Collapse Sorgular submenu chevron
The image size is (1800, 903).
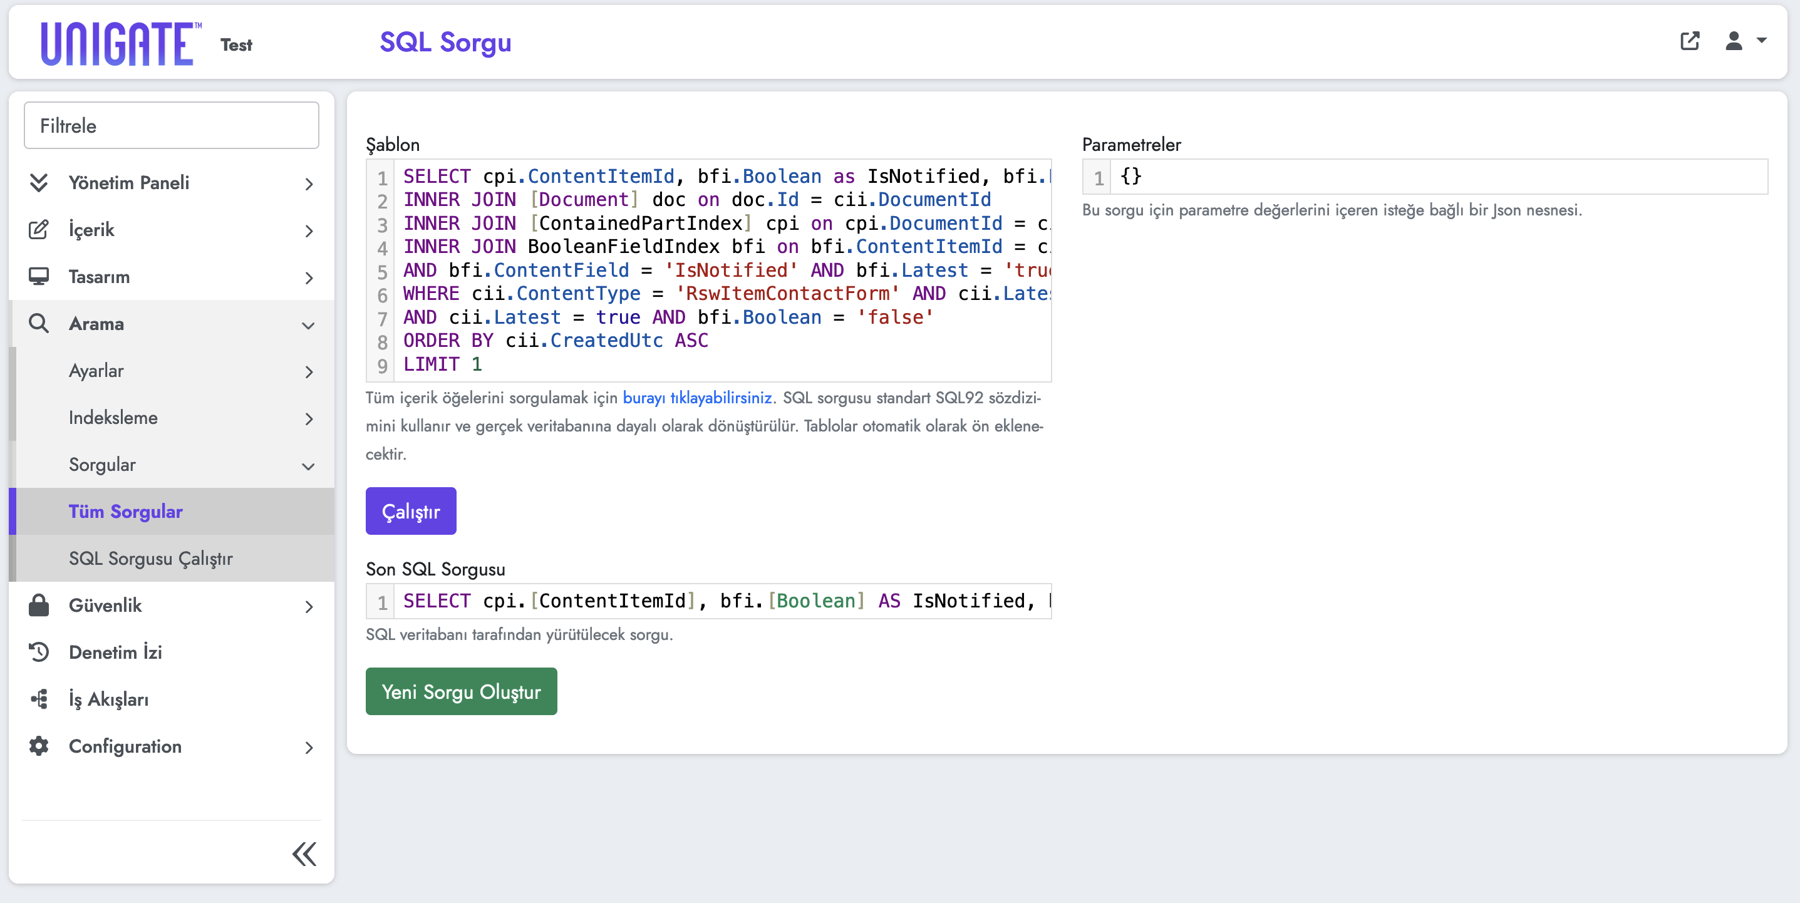(x=308, y=466)
